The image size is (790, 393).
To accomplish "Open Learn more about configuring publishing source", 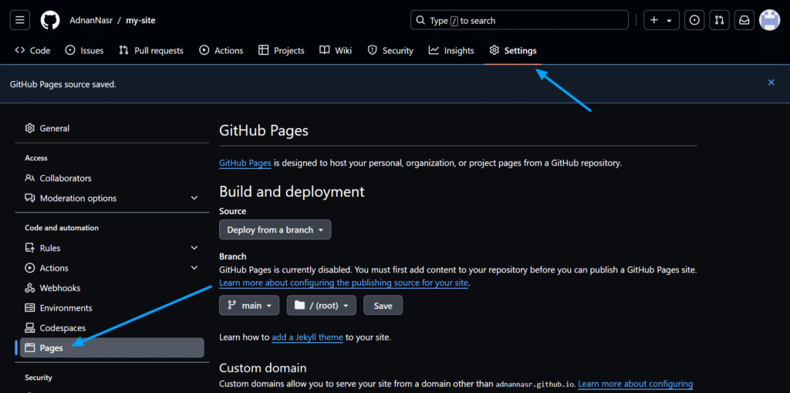I will tap(343, 283).
